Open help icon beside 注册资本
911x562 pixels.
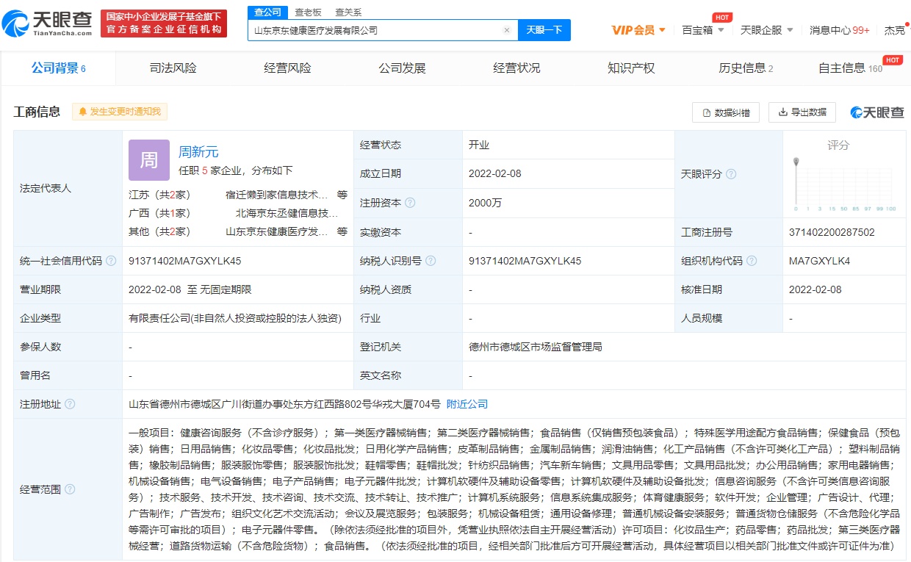click(410, 203)
